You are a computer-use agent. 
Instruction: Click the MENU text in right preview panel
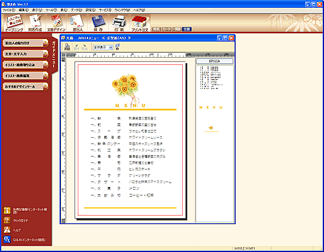pyautogui.click(x=211, y=107)
